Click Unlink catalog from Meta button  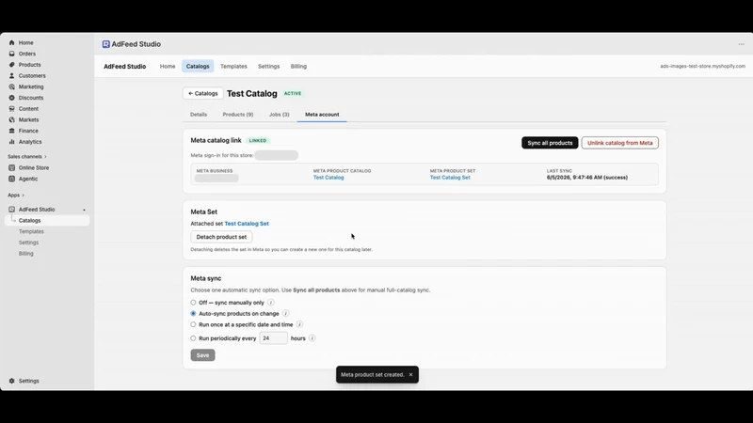point(620,143)
